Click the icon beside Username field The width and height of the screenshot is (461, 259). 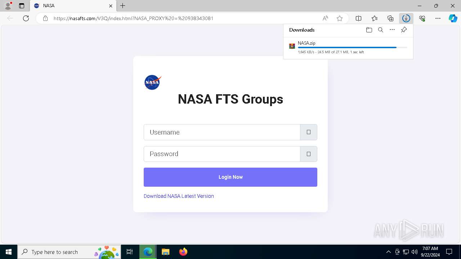click(309, 132)
